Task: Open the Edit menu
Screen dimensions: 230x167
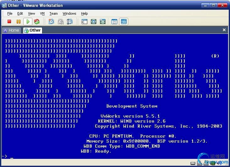Action: pyautogui.click(x=20, y=13)
